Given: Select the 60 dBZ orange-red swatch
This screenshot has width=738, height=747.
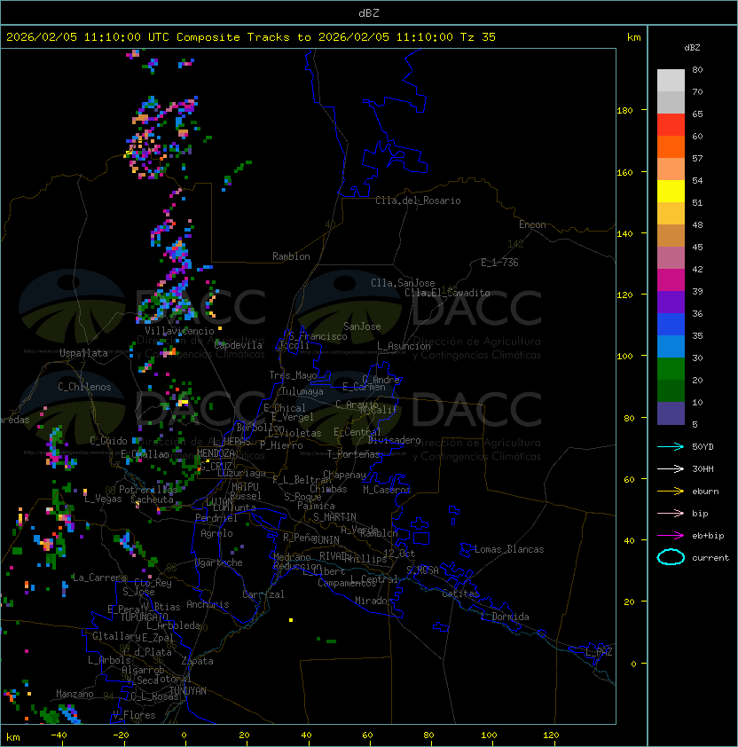Looking at the screenshot, I should 671,146.
